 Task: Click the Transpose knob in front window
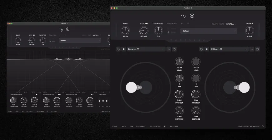tap(158, 31)
